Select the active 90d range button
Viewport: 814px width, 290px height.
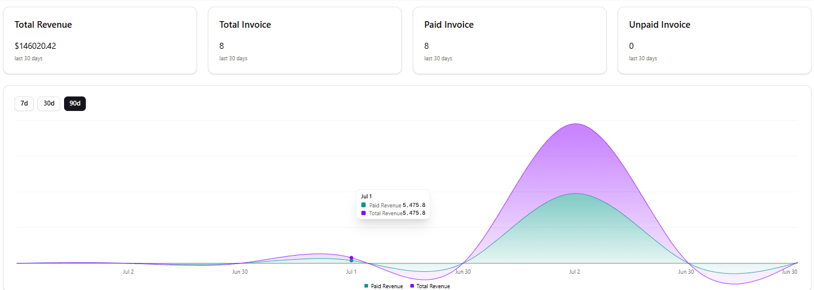75,104
